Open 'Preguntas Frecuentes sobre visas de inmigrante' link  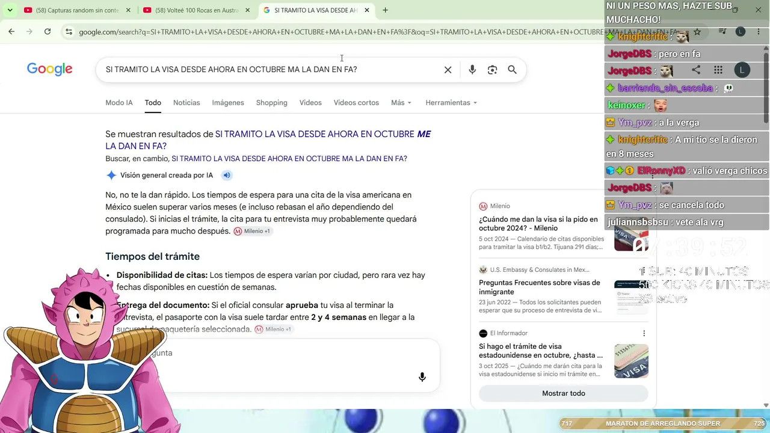pos(540,287)
